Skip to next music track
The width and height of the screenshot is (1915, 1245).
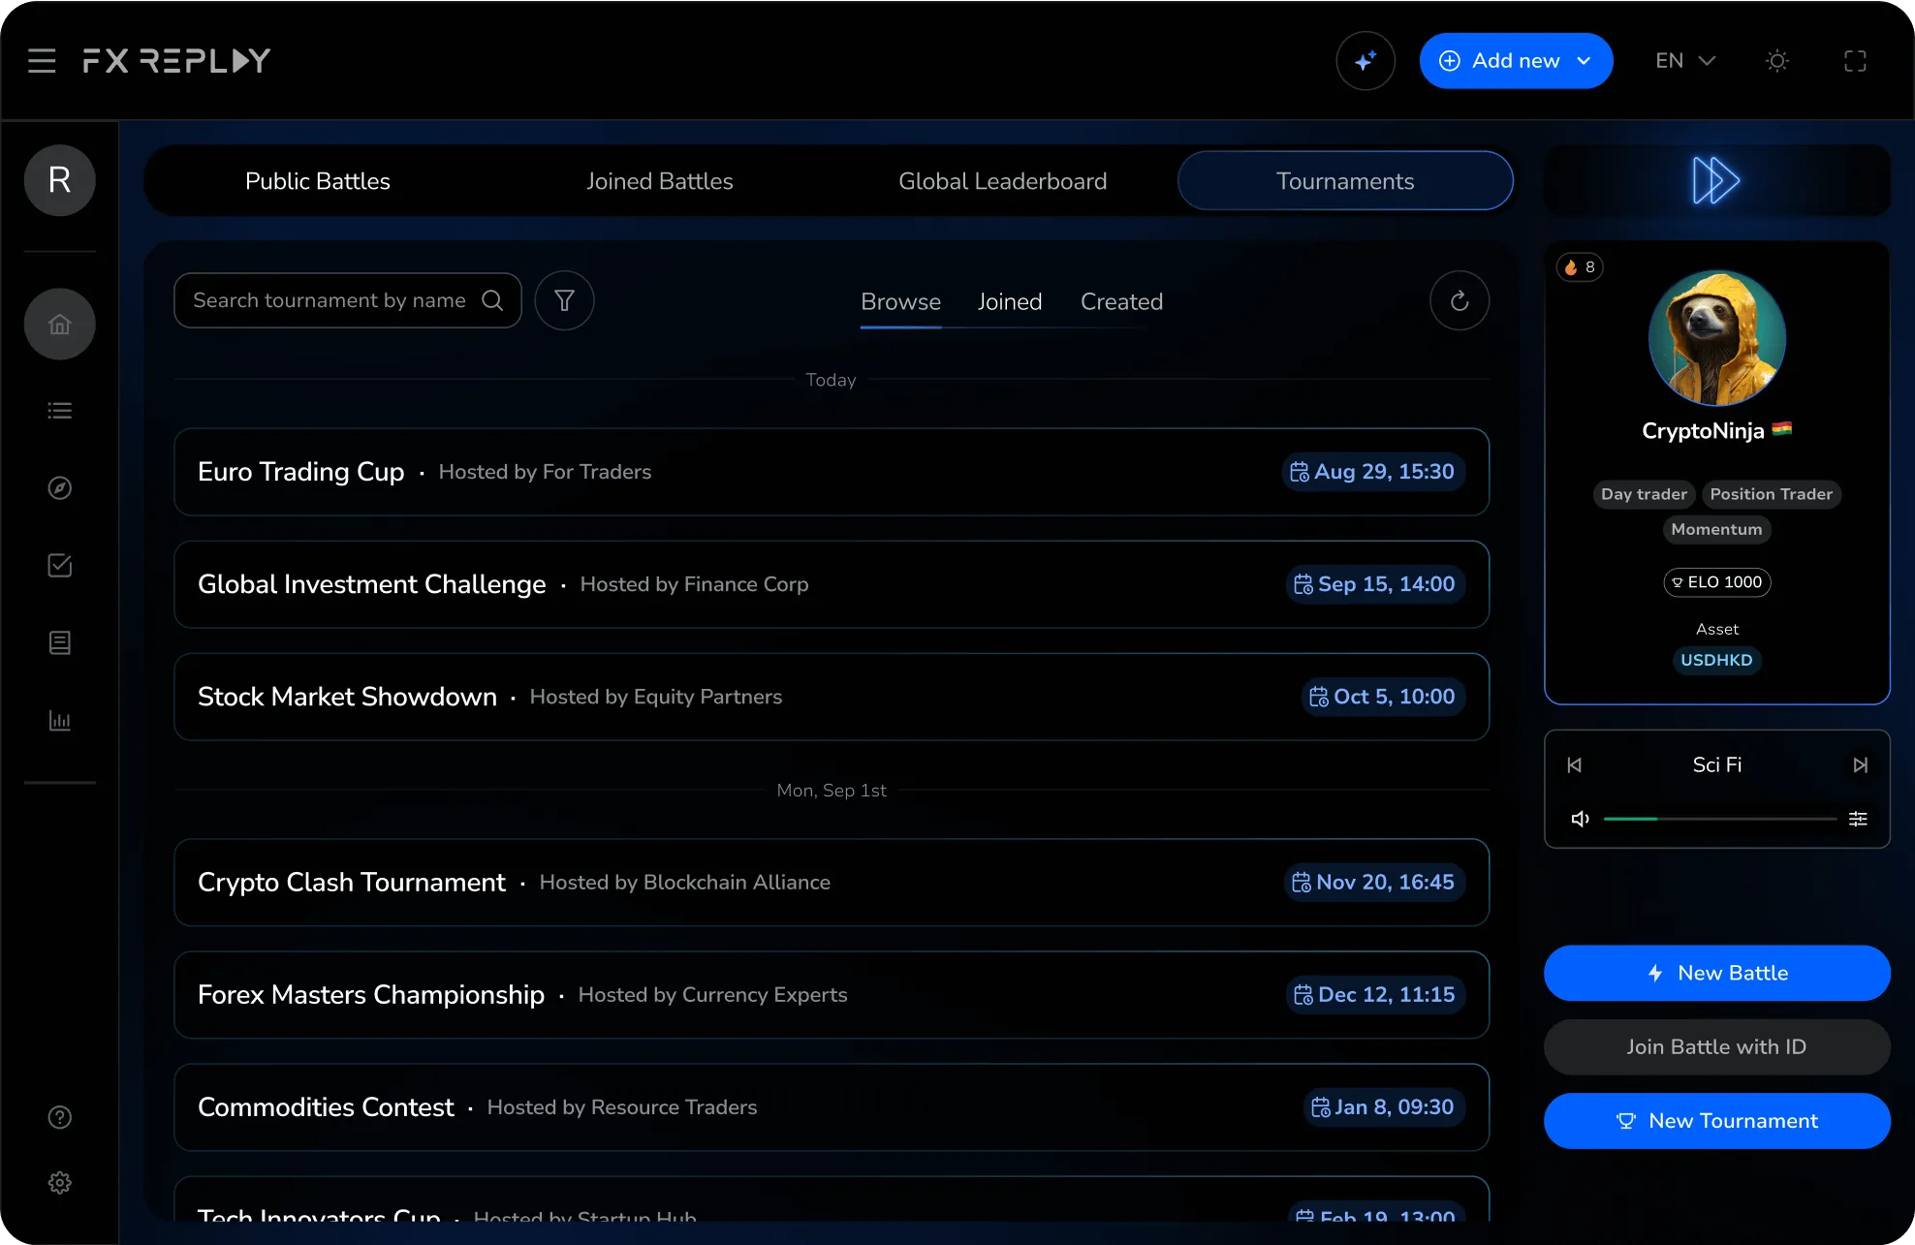click(x=1860, y=765)
